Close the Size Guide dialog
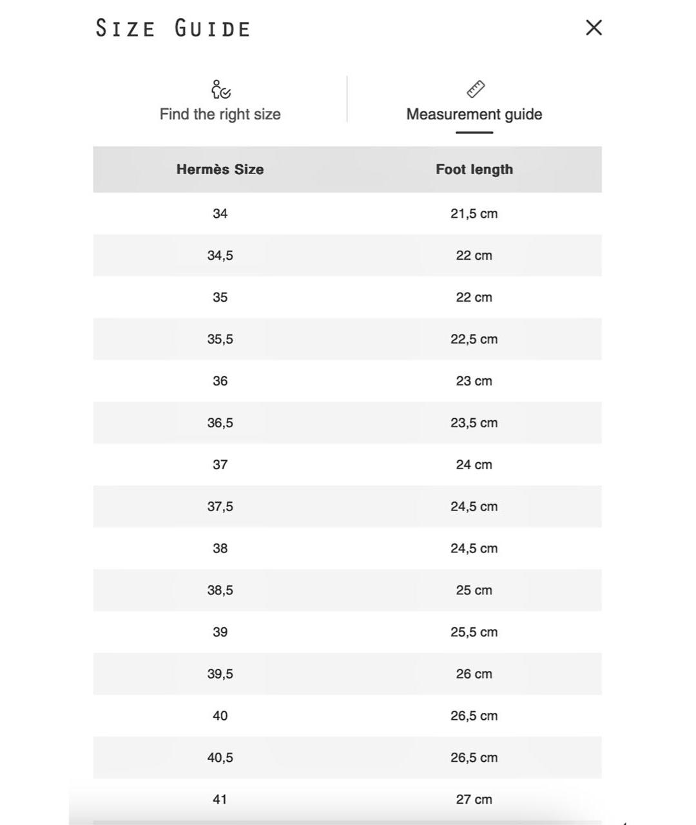The height and width of the screenshot is (825, 696). (594, 28)
